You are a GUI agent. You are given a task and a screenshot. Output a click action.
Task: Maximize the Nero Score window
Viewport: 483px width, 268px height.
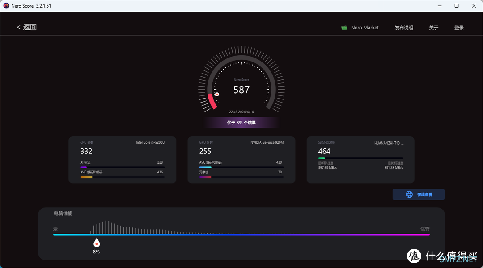coord(457,6)
